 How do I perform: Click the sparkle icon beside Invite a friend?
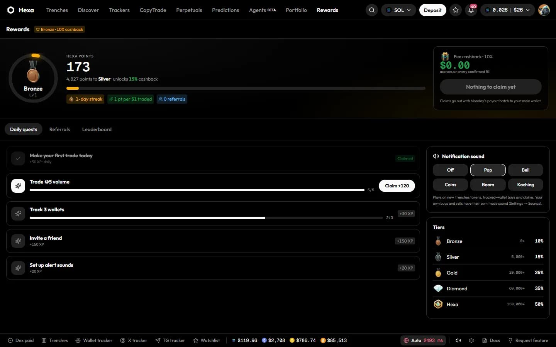click(x=18, y=241)
